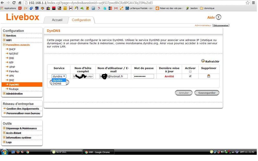Click the Nom d'utilisateur e-mail field
Image resolution: width=258 pixels, height=161 pixels.
[x=113, y=76]
